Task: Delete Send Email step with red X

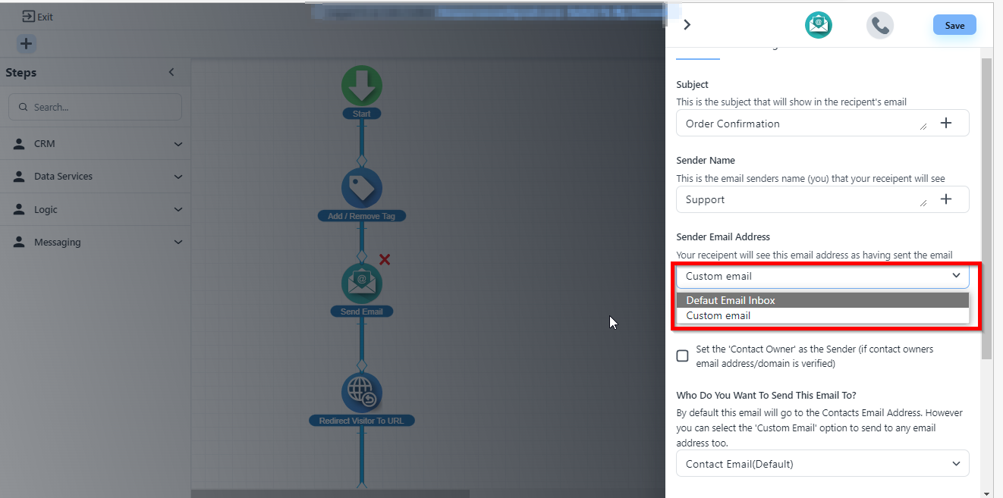Action: [385, 260]
